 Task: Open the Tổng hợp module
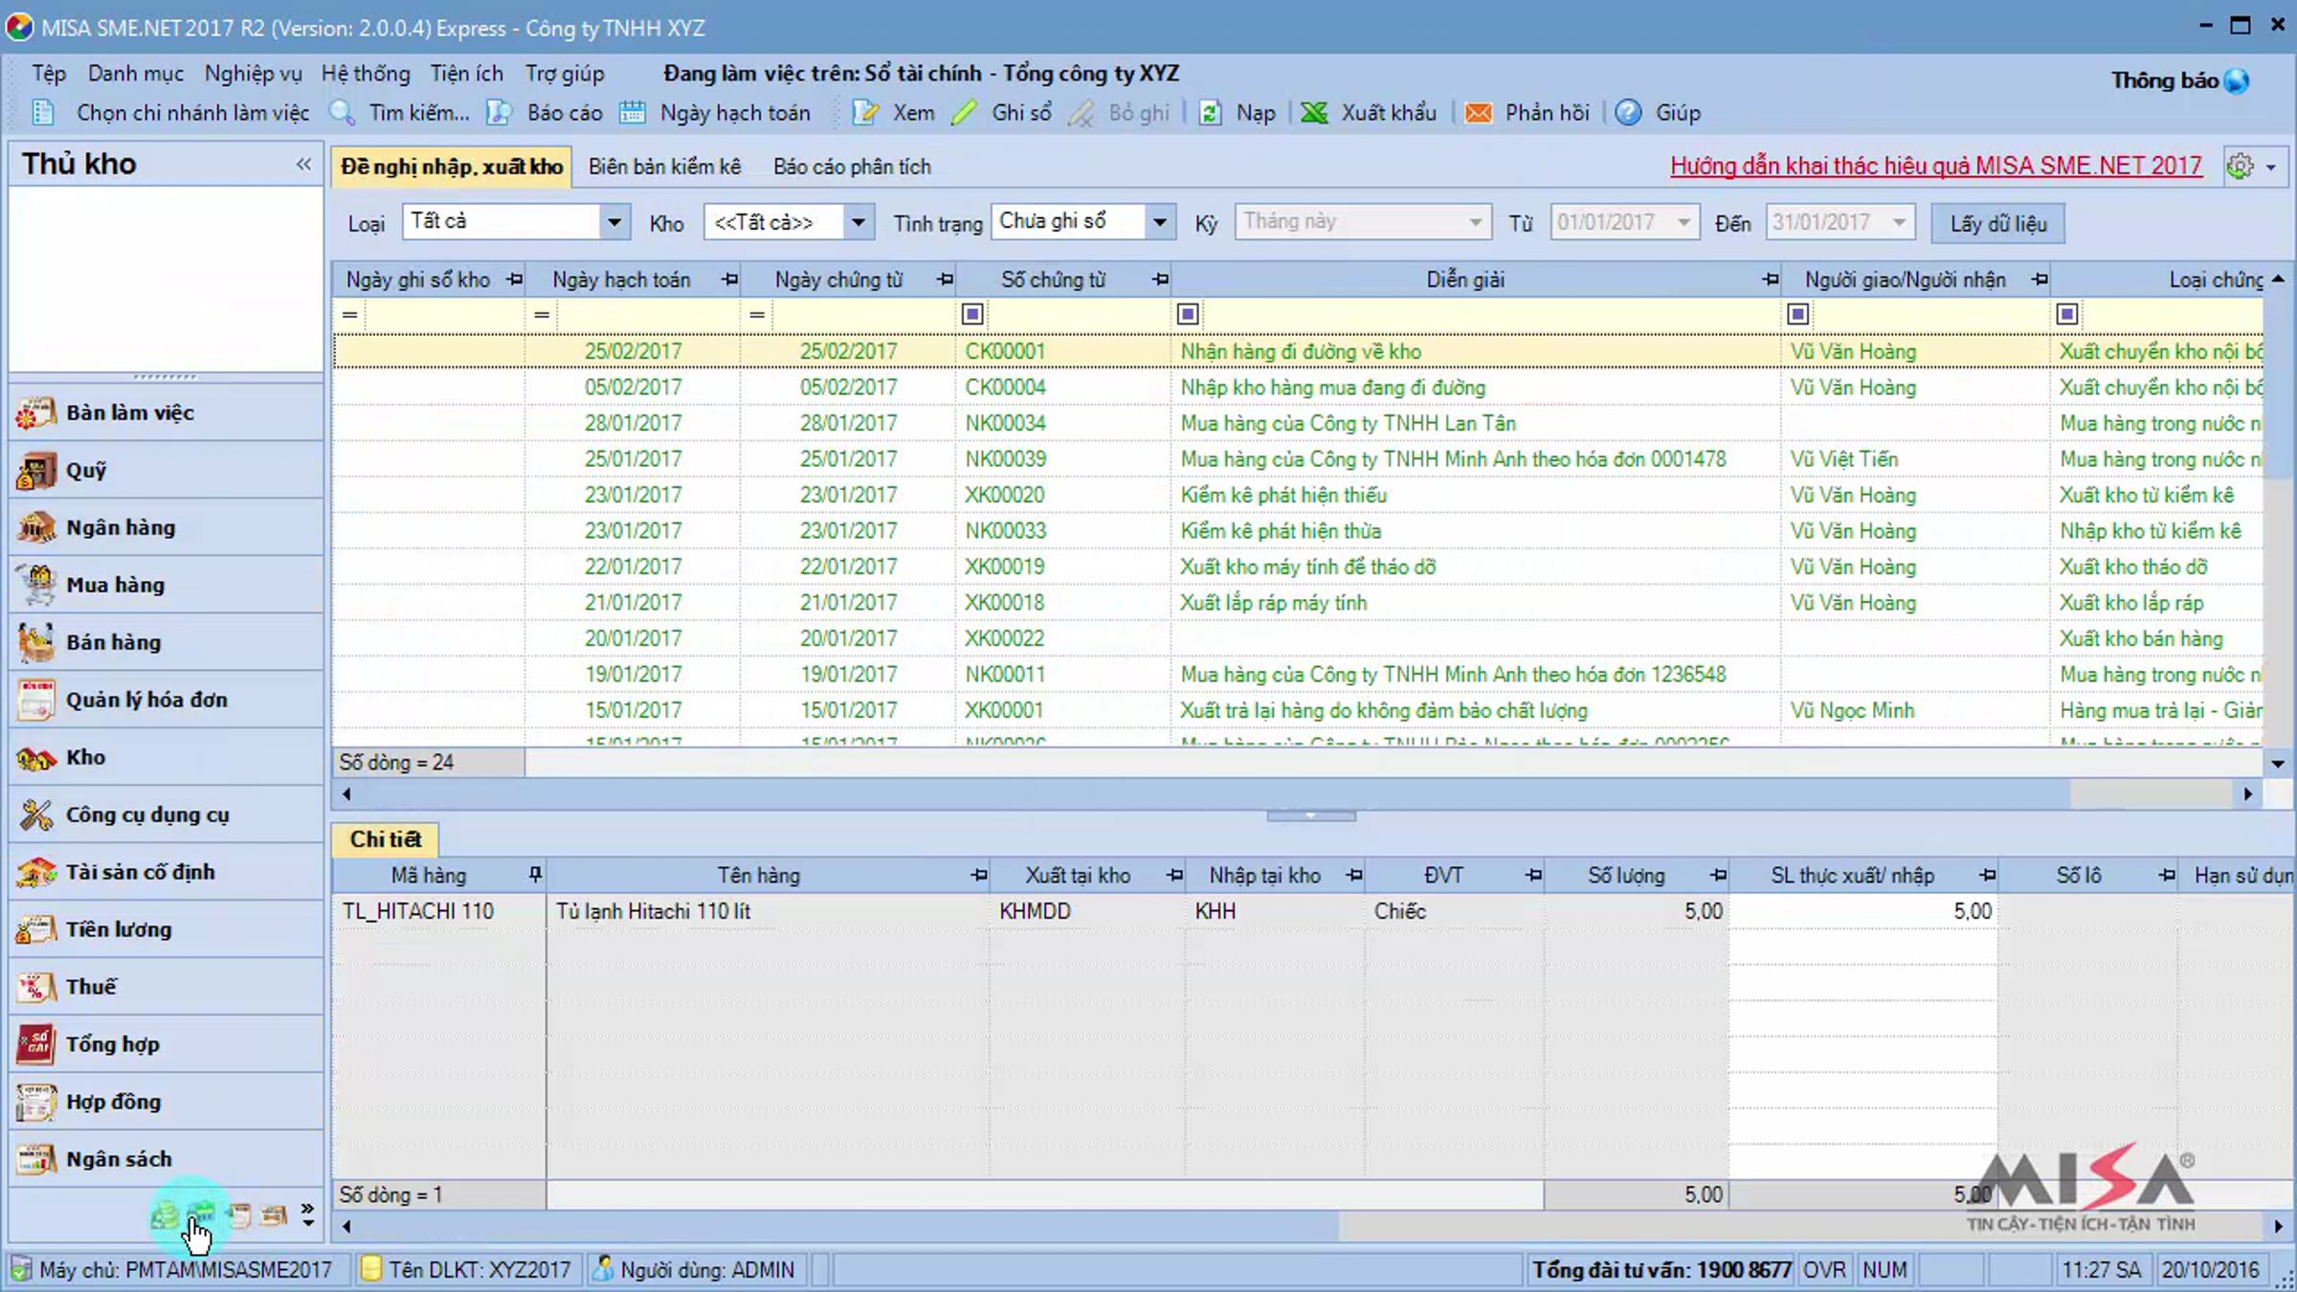[x=166, y=1044]
